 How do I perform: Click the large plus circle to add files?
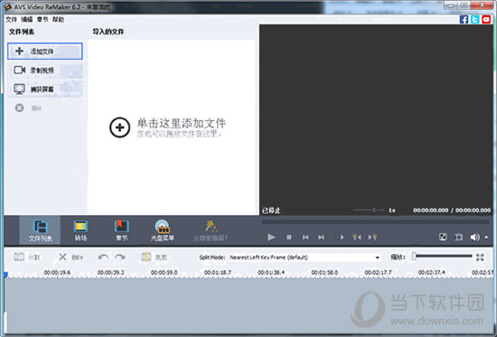tap(120, 127)
